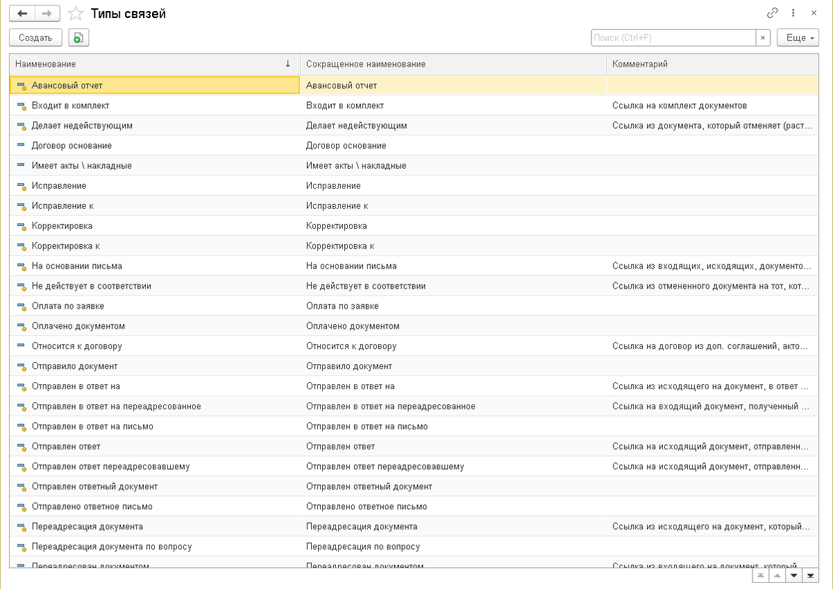Click the icon of row Делает недействующим

pyautogui.click(x=22, y=126)
